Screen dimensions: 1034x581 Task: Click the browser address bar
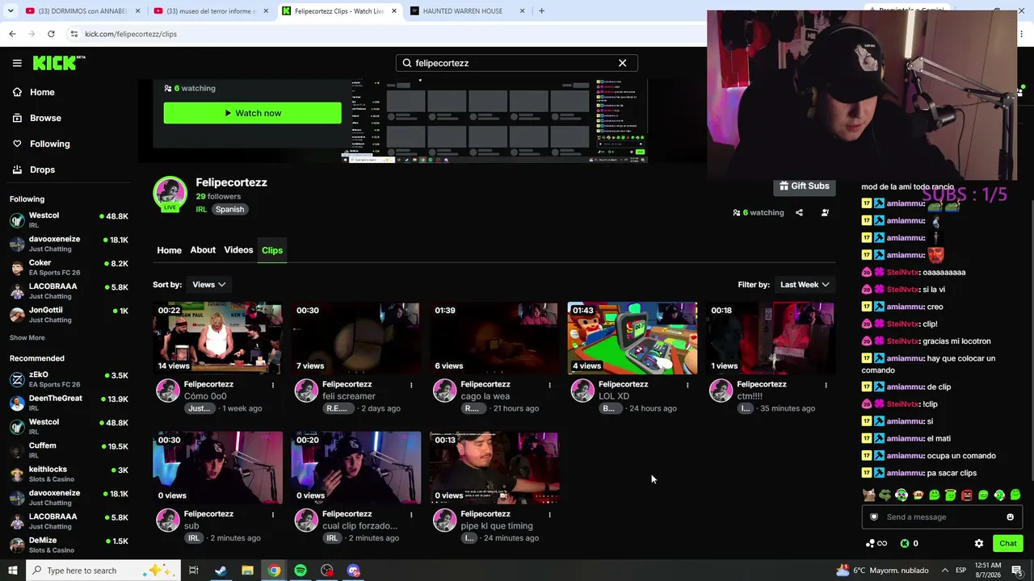pyautogui.click(x=388, y=34)
